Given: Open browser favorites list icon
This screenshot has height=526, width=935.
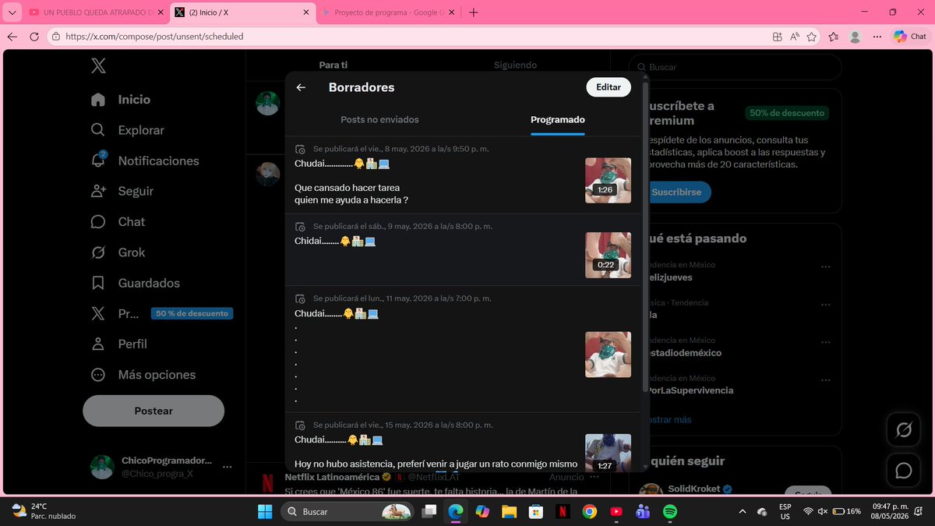Looking at the screenshot, I should pos(834,37).
